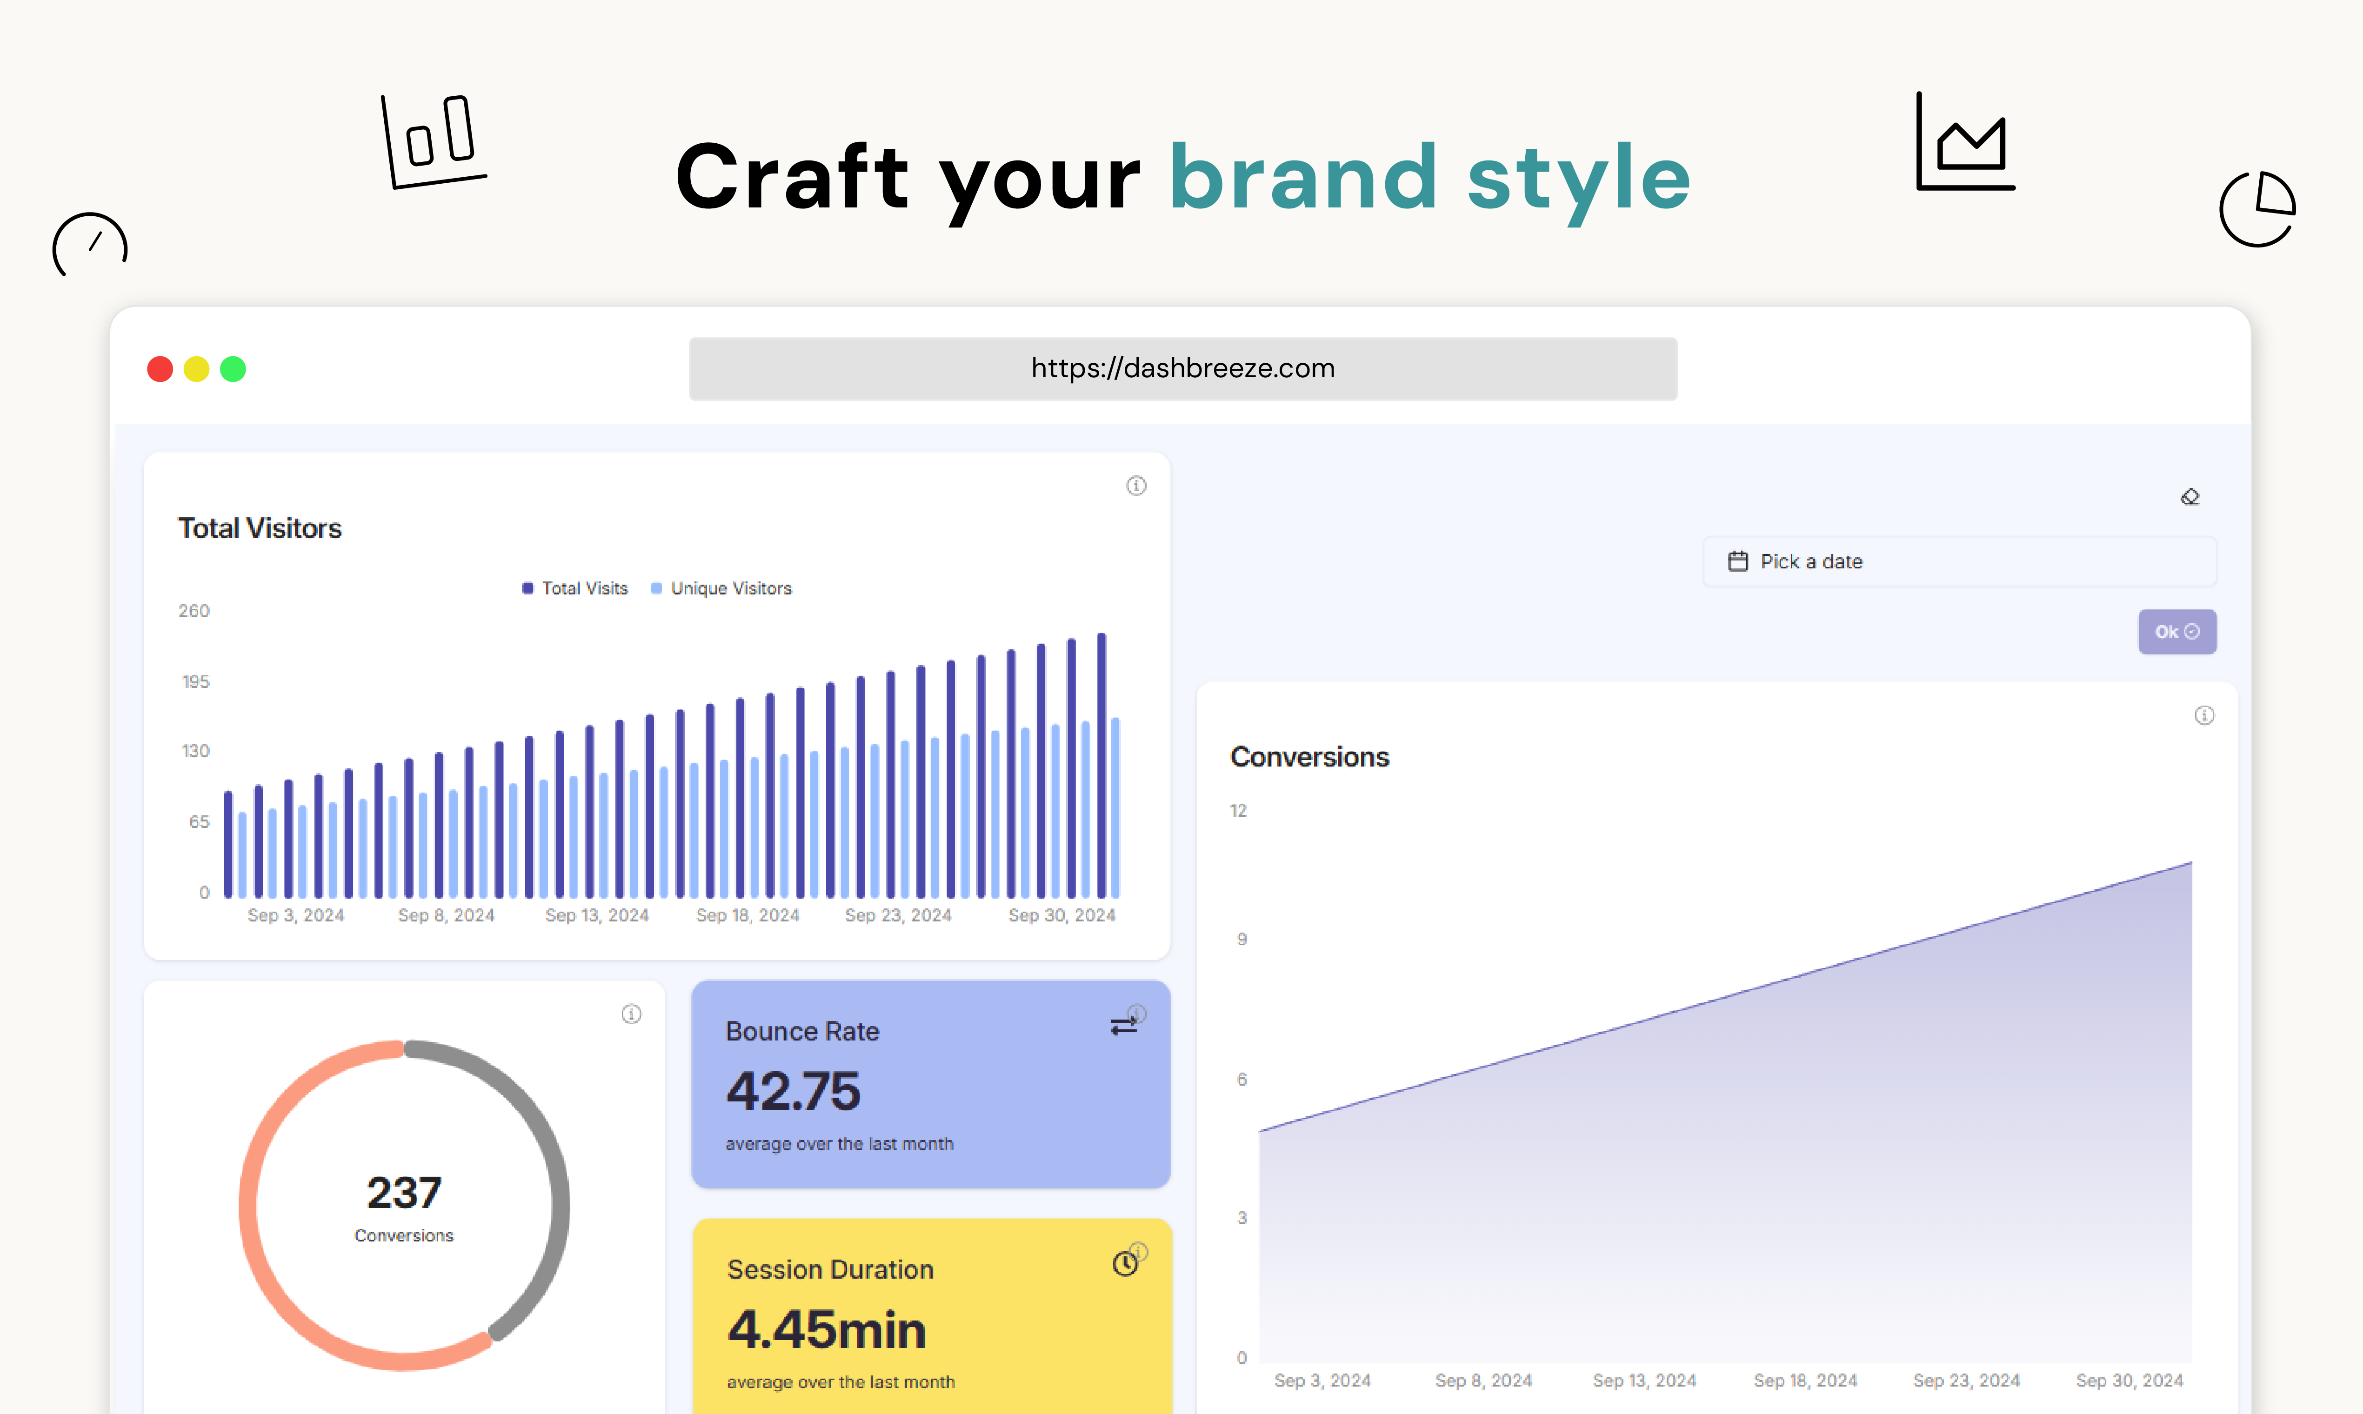Click the Bounce Rate card title

pos(802,1032)
